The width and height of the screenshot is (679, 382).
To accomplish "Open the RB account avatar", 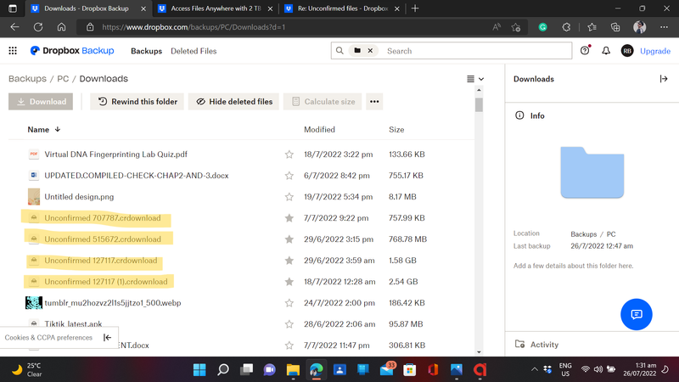I will pos(627,51).
